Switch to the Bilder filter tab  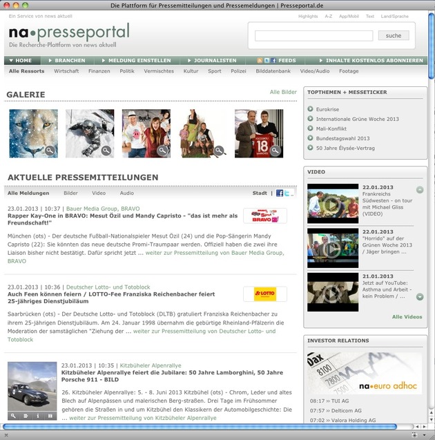coord(71,193)
